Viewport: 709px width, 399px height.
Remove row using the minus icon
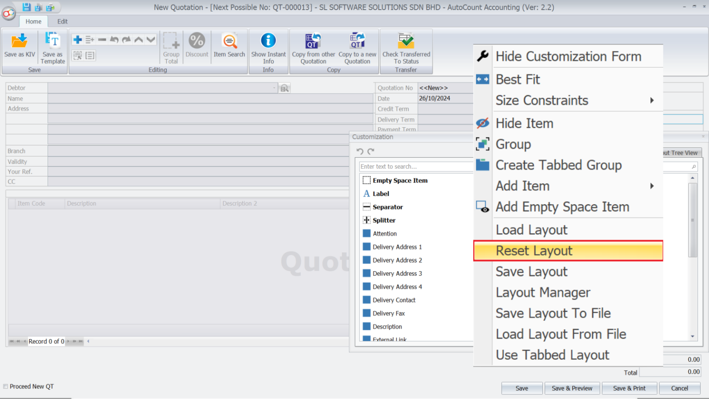point(102,40)
